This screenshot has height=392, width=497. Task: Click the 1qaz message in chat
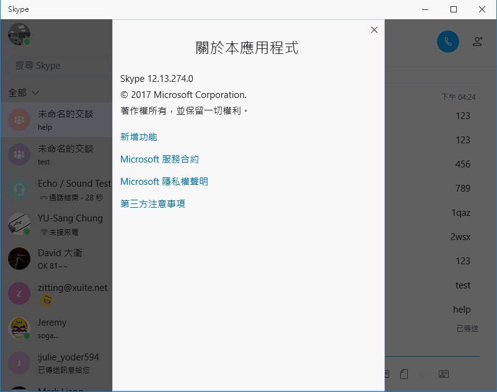[x=461, y=213]
